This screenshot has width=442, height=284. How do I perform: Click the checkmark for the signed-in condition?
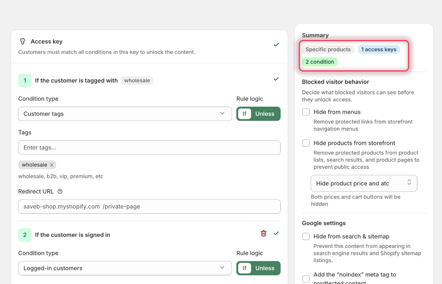(x=276, y=233)
